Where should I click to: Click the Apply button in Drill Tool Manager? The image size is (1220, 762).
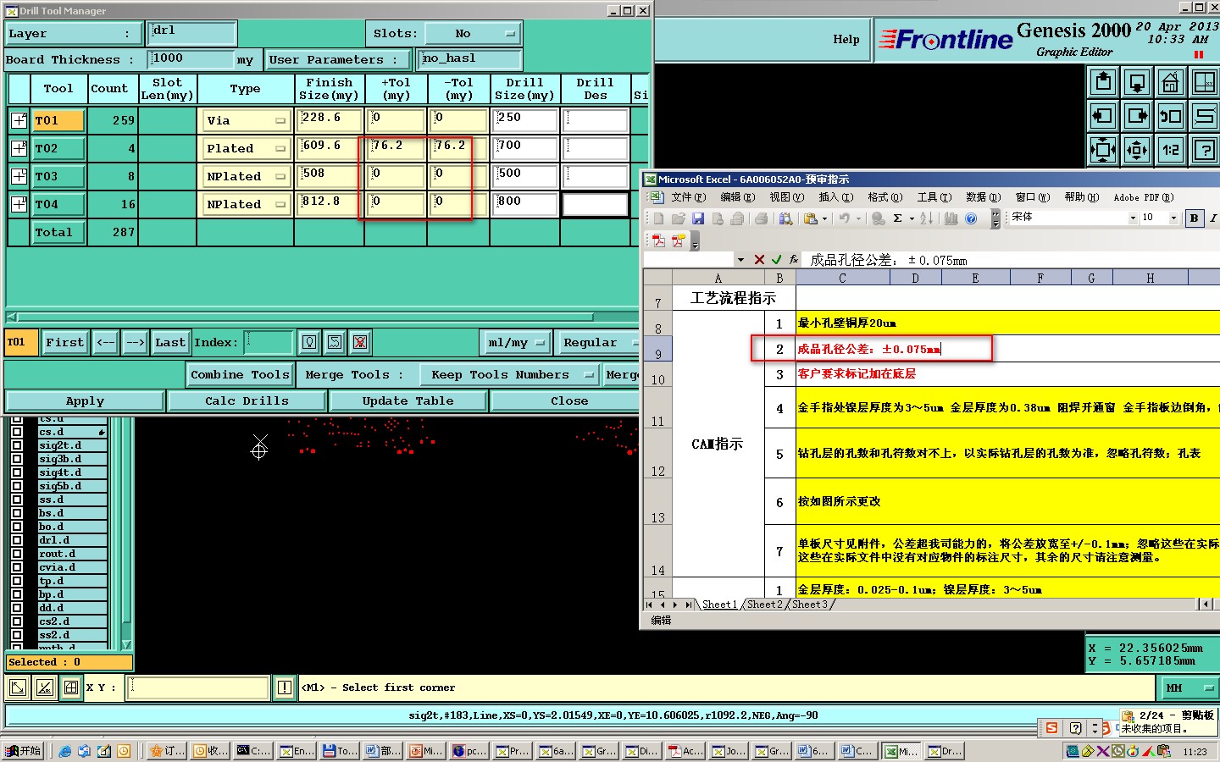tap(85, 401)
